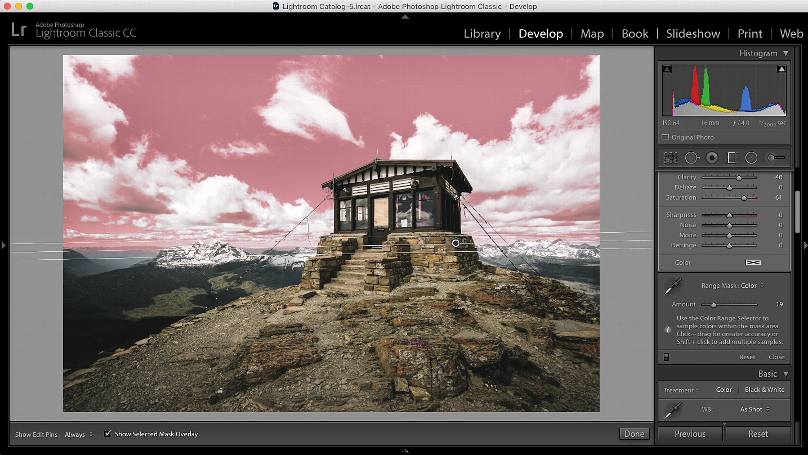Select Black & White treatment

pos(764,390)
